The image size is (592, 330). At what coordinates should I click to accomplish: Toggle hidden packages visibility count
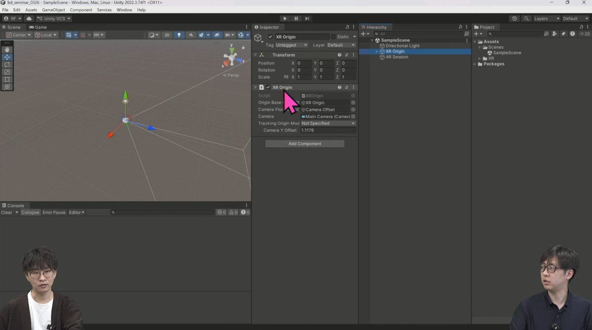point(585,34)
